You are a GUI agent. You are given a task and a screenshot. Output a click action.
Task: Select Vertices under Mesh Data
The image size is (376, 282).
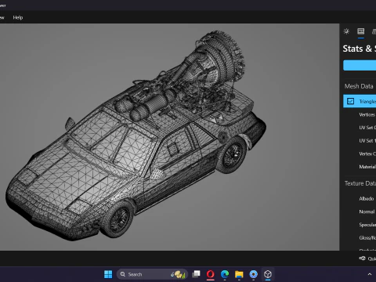tap(367, 114)
